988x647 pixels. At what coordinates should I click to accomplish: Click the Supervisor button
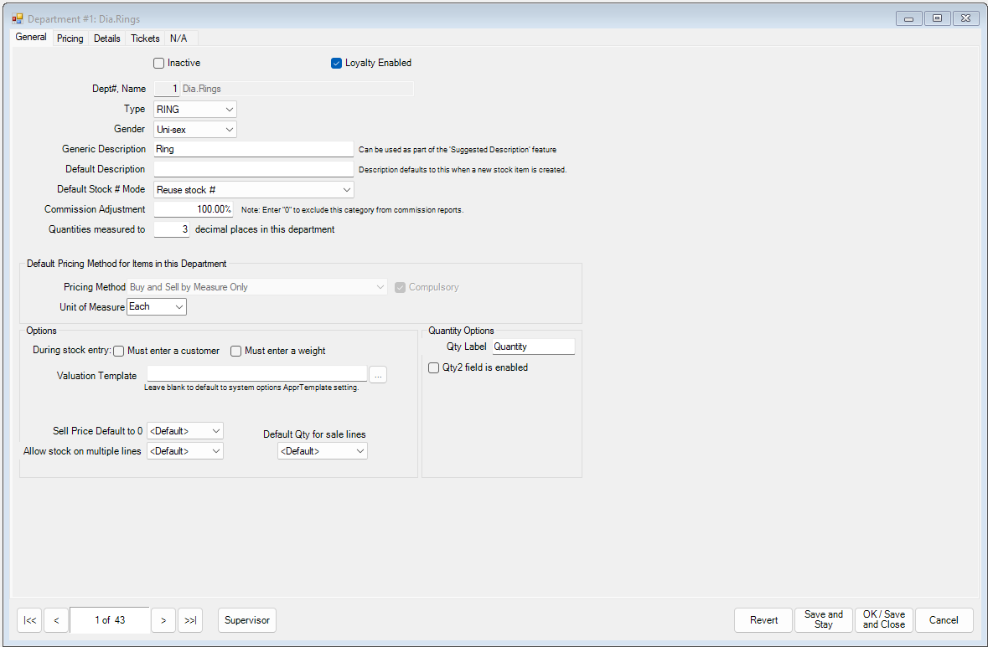click(x=246, y=620)
